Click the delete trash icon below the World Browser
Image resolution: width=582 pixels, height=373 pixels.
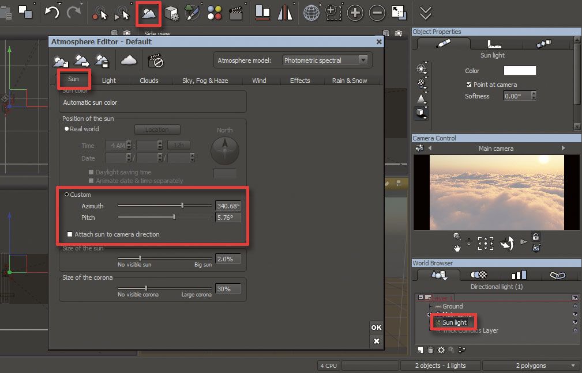coord(430,349)
